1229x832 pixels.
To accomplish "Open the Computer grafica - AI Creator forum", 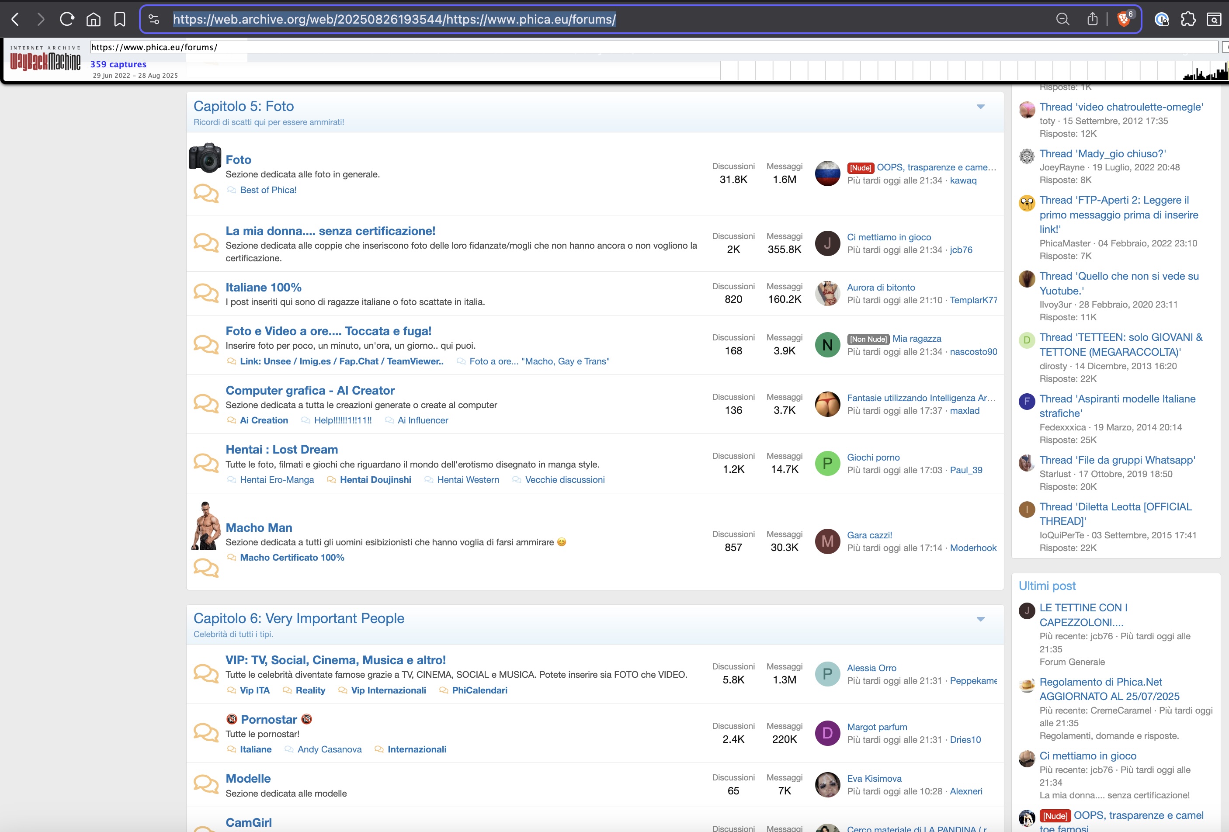I will (310, 390).
